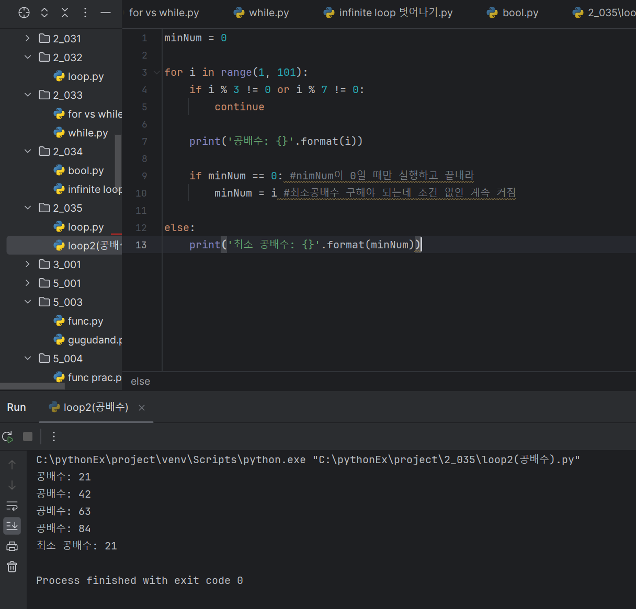Click the Select Opened File crosshair icon

point(24,13)
